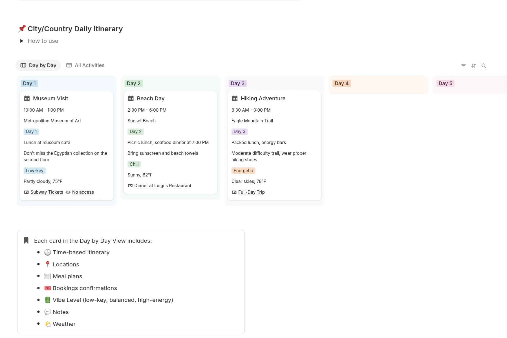Image resolution: width=507 pixels, height=338 pixels.
Task: Open the Subway Tickets linked page
Action: pyautogui.click(x=47, y=192)
